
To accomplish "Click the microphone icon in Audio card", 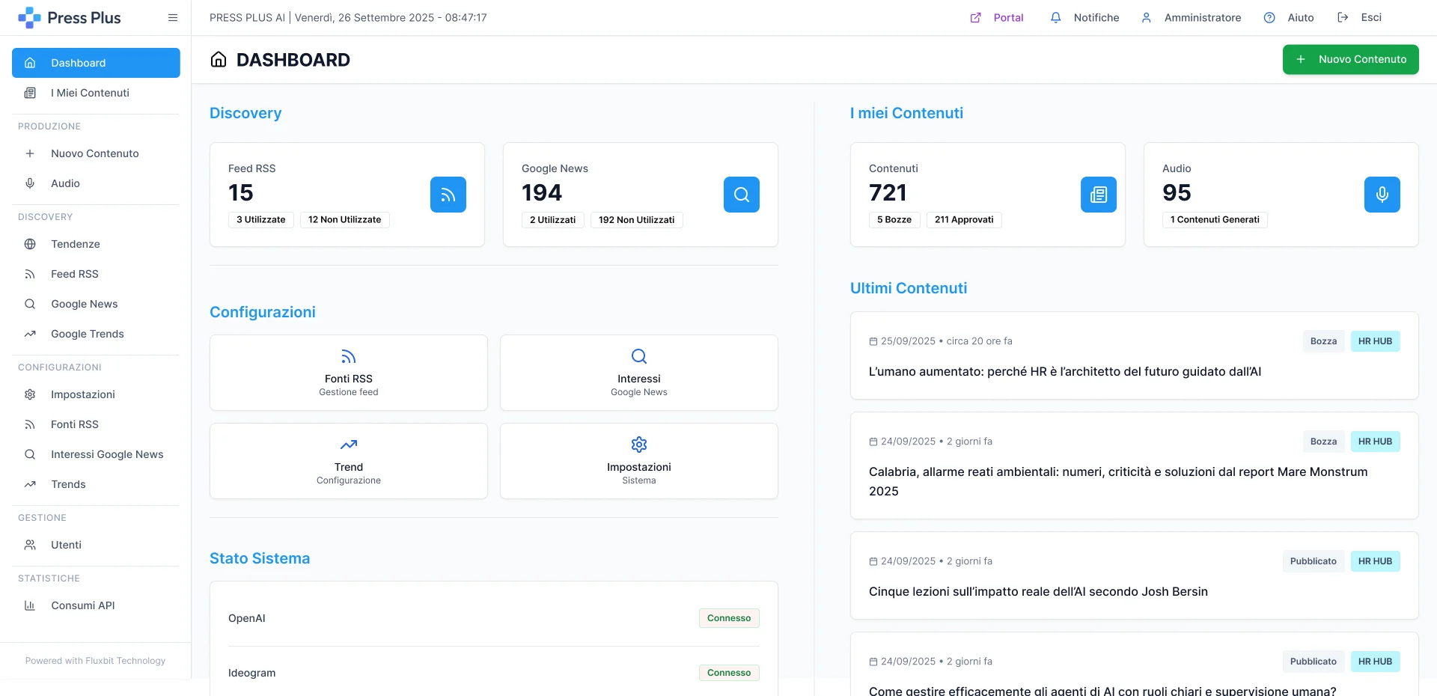I will (1382, 195).
